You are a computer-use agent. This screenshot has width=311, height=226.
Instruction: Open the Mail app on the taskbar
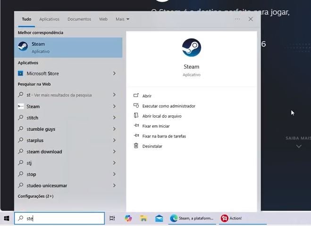159,218
